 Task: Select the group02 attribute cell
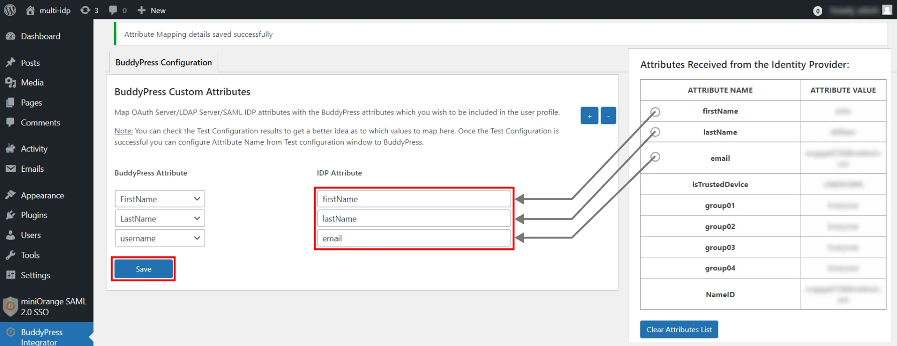[x=720, y=227]
